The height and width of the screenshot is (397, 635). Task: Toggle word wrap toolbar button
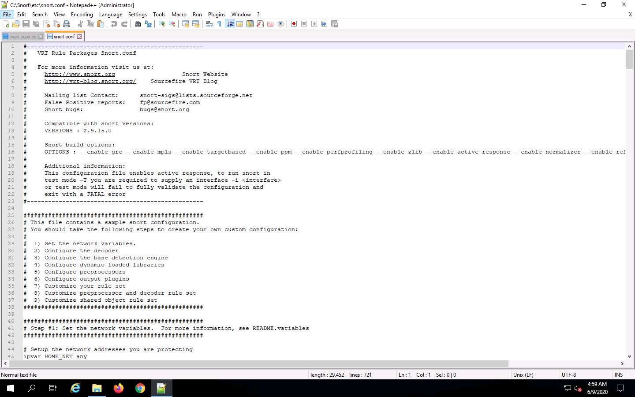(209, 24)
